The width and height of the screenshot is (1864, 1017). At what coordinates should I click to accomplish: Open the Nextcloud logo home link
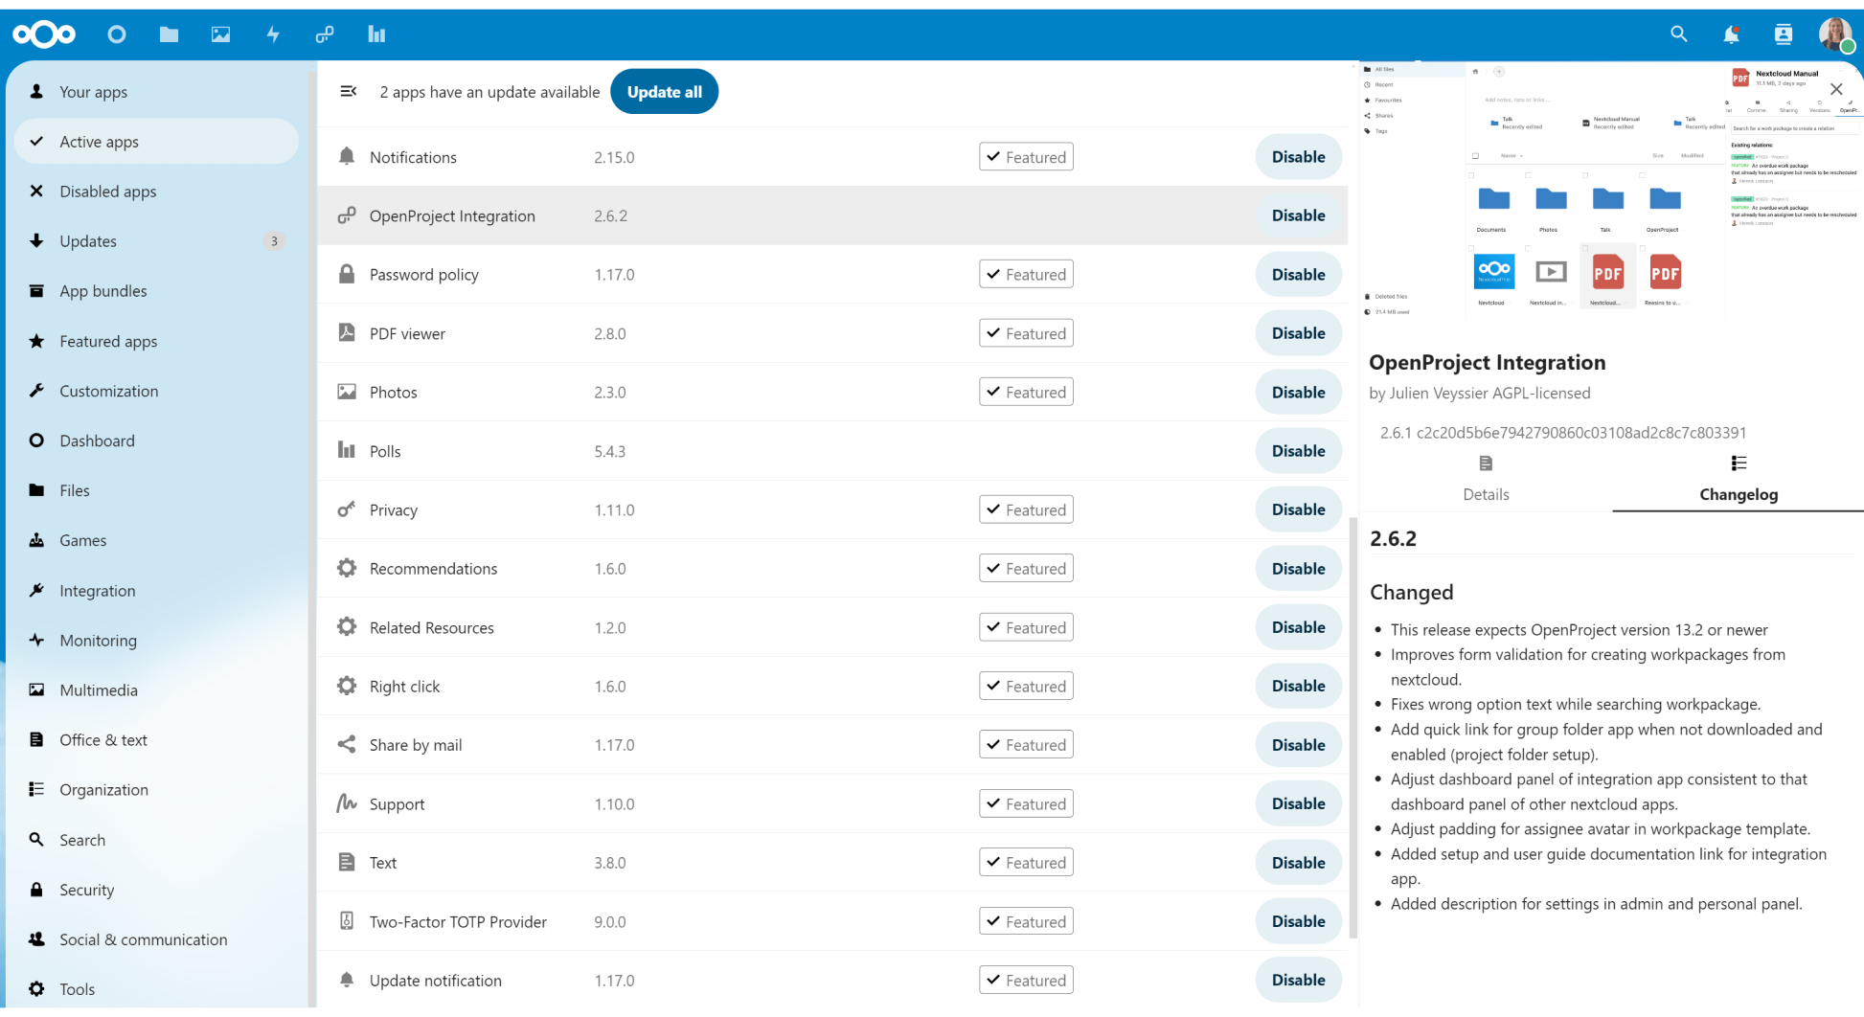pyautogui.click(x=44, y=34)
